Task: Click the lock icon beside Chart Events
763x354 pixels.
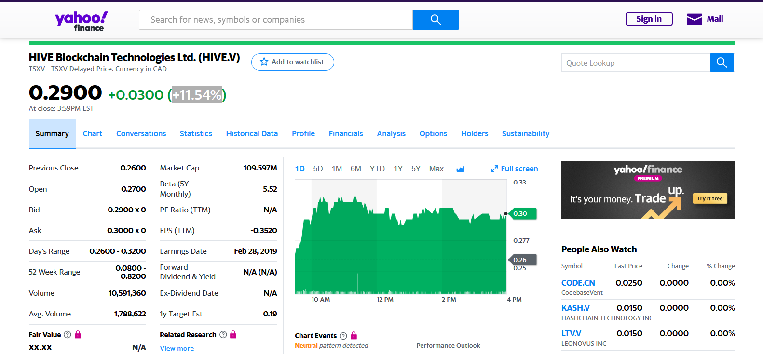Action: coord(354,336)
